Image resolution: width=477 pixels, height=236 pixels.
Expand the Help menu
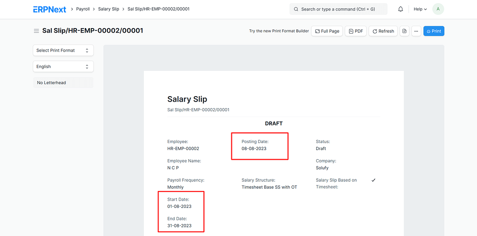420,9
